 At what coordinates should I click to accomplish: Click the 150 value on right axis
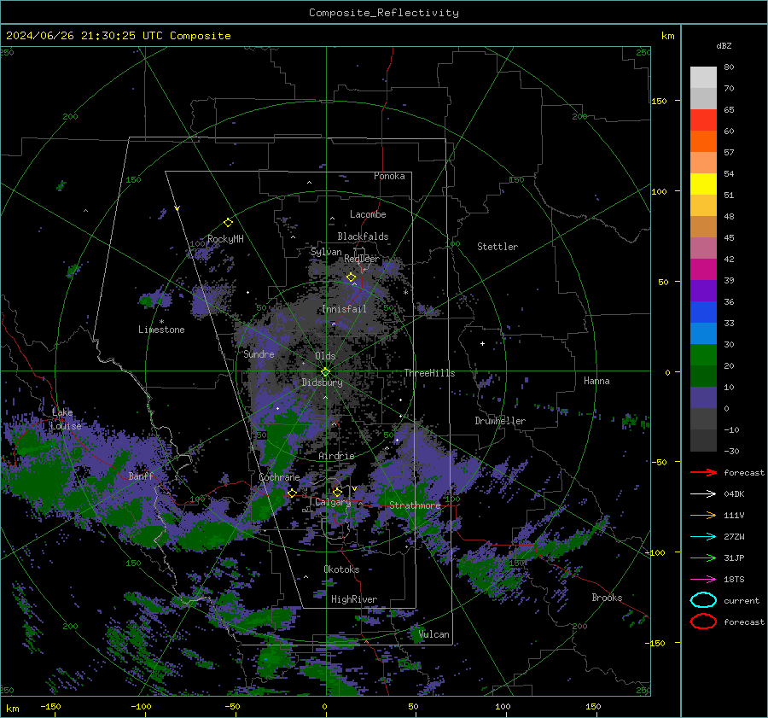point(659,101)
